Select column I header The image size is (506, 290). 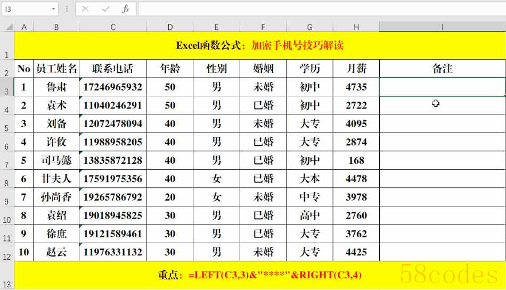click(x=443, y=27)
